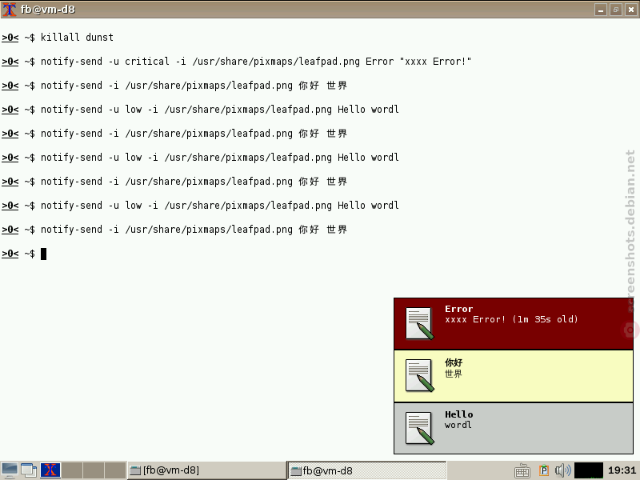The width and height of the screenshot is (640, 480).
Task: Click the terminal cursor at the empty prompt
Action: click(x=44, y=254)
